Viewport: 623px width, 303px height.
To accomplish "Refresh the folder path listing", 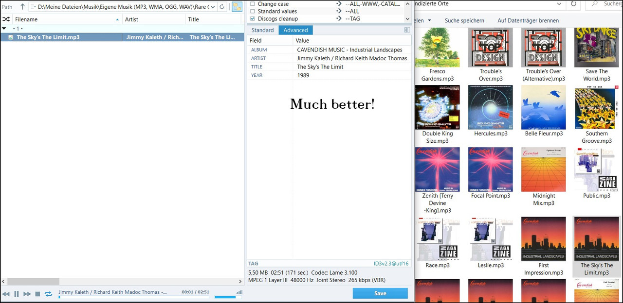I will (x=222, y=7).
